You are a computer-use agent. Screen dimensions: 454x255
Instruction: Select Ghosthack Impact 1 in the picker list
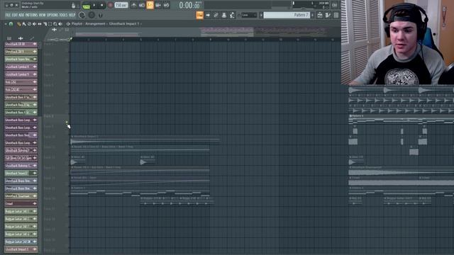point(21,249)
